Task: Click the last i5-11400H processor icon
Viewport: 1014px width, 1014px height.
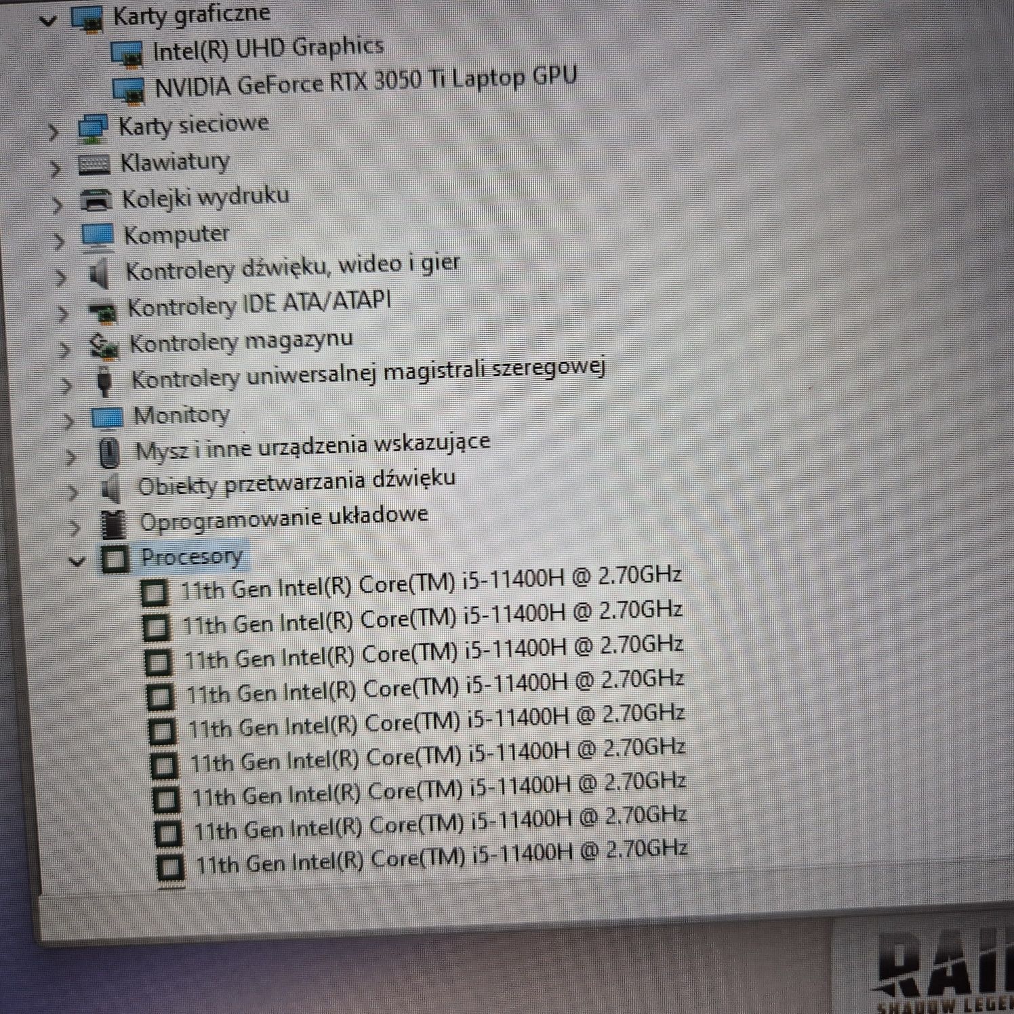Action: [x=170, y=867]
